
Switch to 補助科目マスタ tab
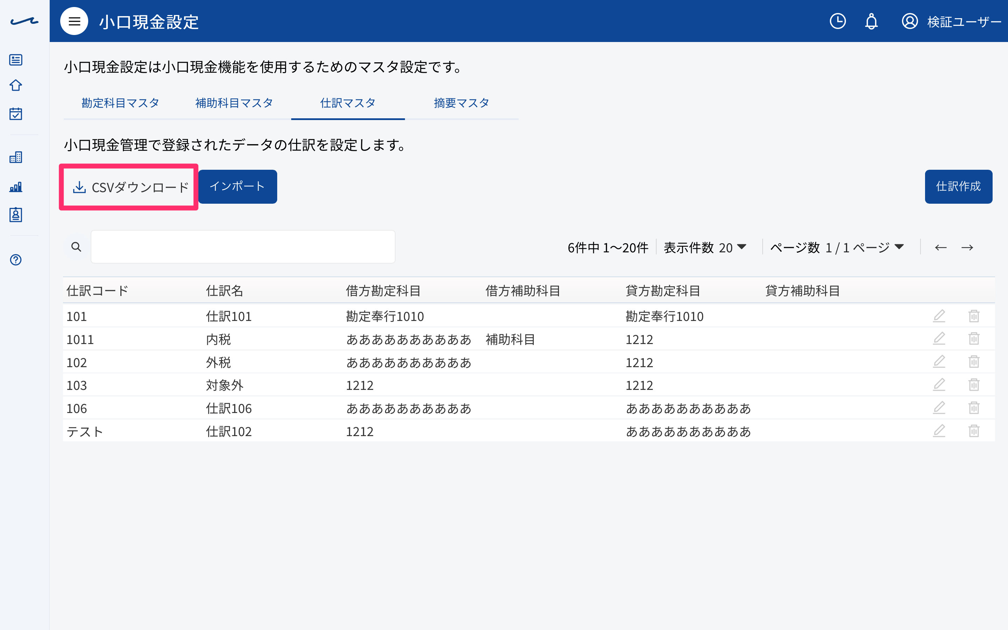coord(234,103)
